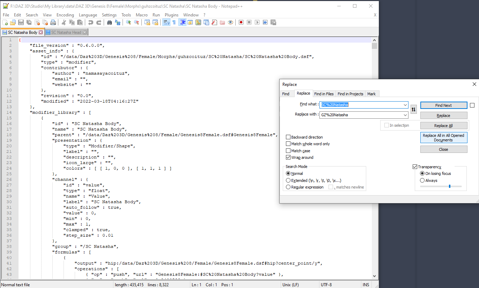Screen dimensions: 479x288
Task: Adjust the transparency slider handle
Action: click(449, 186)
